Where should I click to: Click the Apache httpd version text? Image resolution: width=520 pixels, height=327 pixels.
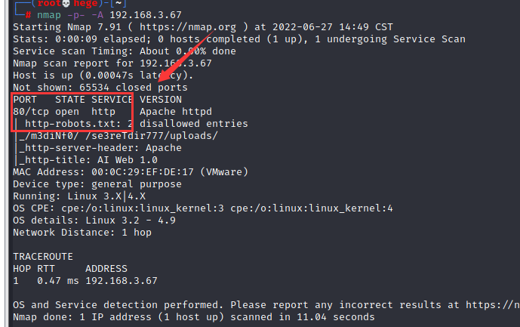coord(176,112)
